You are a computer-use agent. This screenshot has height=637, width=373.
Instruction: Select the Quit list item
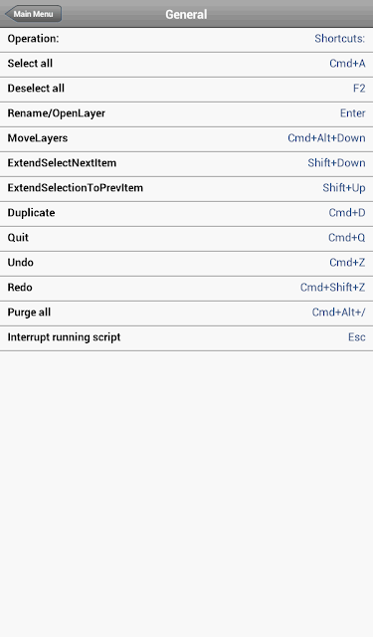(x=186, y=239)
